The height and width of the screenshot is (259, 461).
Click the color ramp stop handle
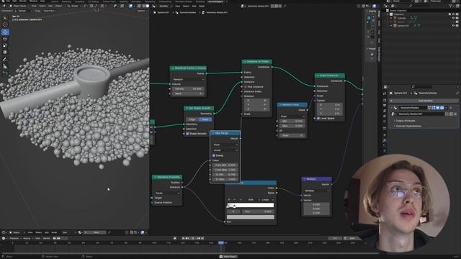(234, 206)
